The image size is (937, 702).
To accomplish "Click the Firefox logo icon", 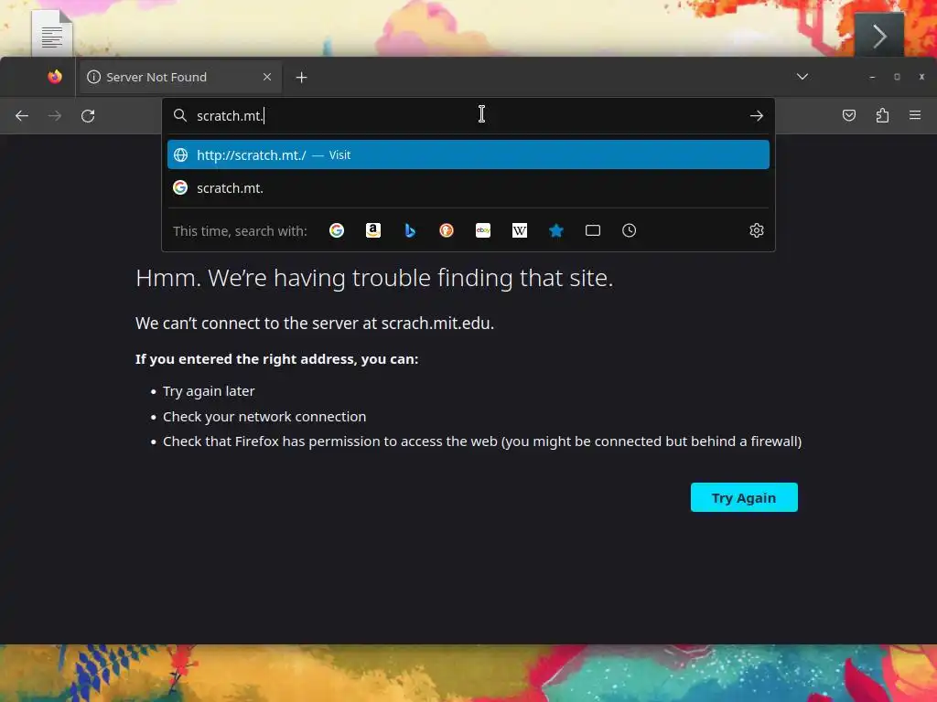I will coord(55,77).
